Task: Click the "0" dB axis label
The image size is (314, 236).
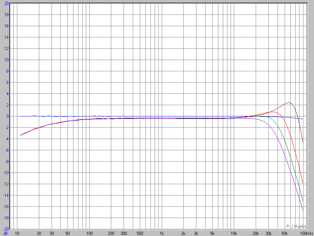Action: click(x=8, y=116)
